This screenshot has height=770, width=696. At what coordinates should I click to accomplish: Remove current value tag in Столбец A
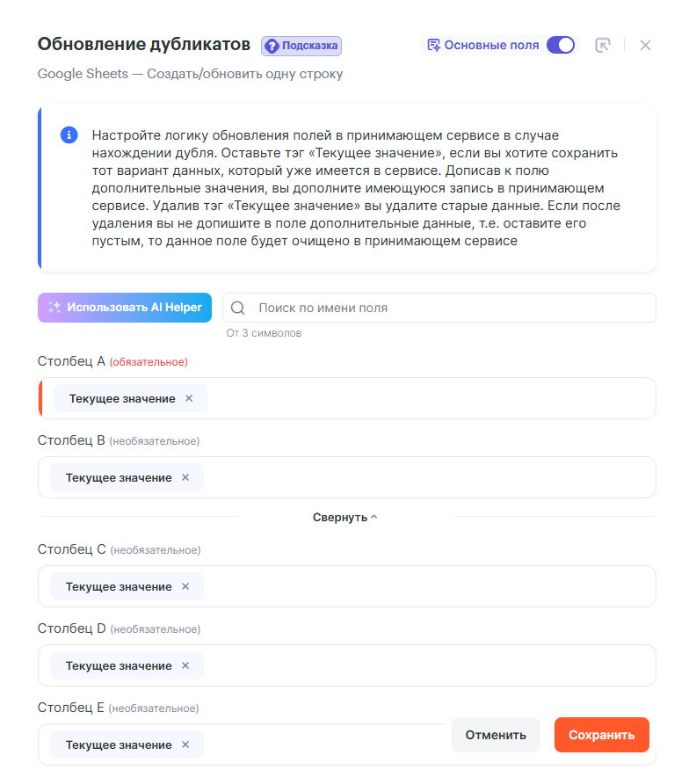189,398
